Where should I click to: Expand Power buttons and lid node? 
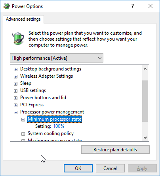tap(15, 98)
